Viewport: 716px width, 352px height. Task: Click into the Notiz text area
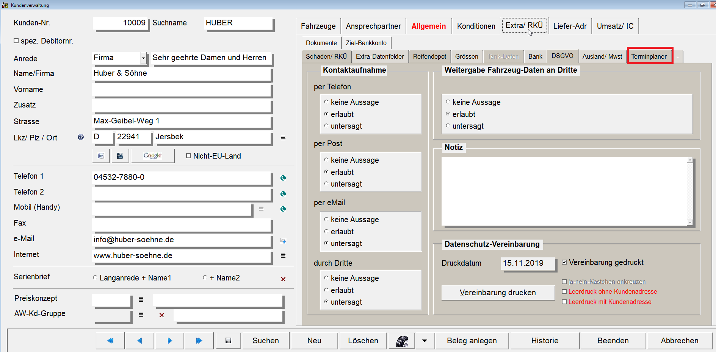pyautogui.click(x=564, y=191)
